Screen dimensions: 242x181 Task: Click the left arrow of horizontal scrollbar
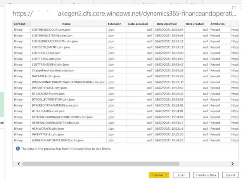click(x=19, y=164)
